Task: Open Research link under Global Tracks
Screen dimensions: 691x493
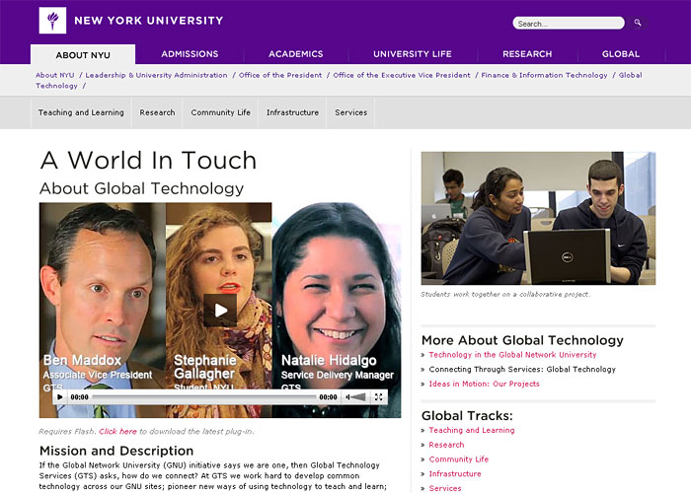Action: click(446, 445)
